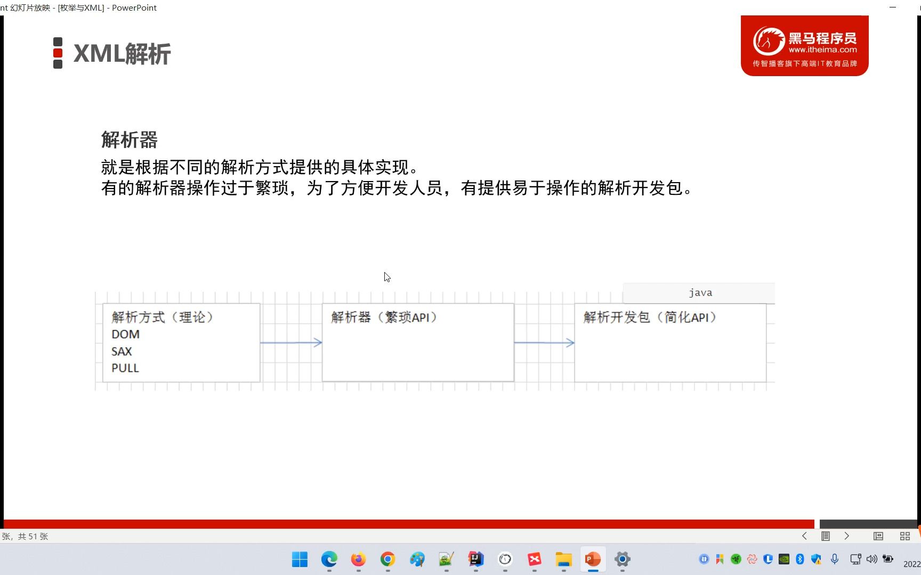
Task: Open File Explorer from the taskbar
Action: pos(563,559)
